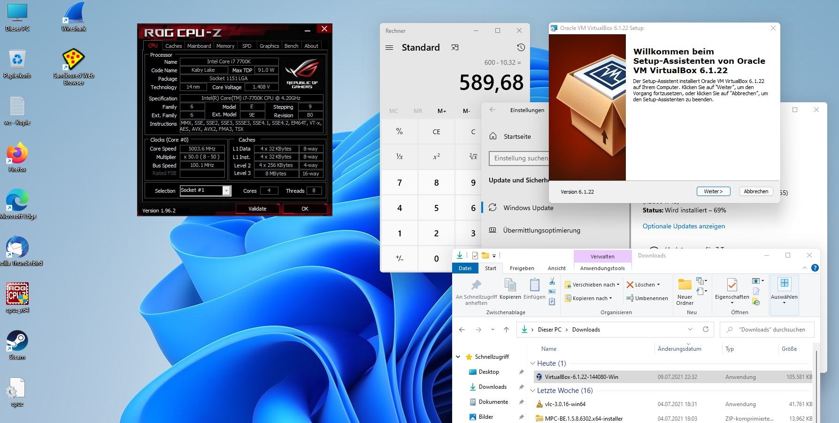
Task: Click the CE button on the calculator
Action: (x=436, y=132)
